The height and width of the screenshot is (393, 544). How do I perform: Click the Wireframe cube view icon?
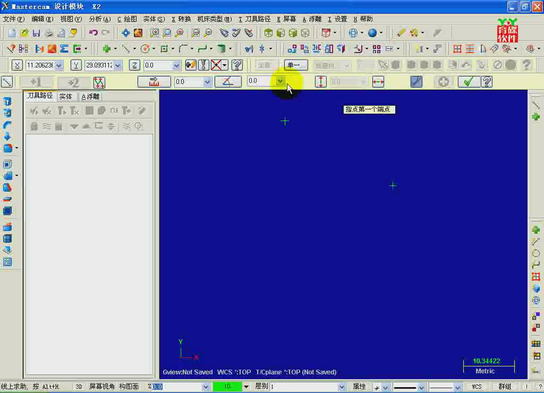(x=305, y=33)
